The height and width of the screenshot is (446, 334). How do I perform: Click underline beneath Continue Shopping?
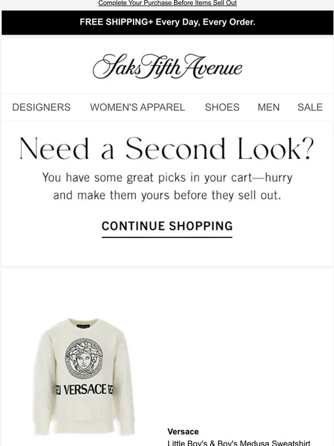click(x=167, y=237)
